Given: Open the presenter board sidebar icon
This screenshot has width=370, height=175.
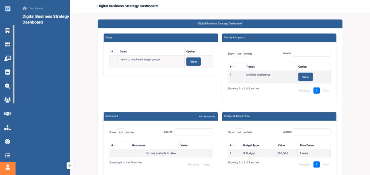Looking at the screenshot, I should (8, 58).
